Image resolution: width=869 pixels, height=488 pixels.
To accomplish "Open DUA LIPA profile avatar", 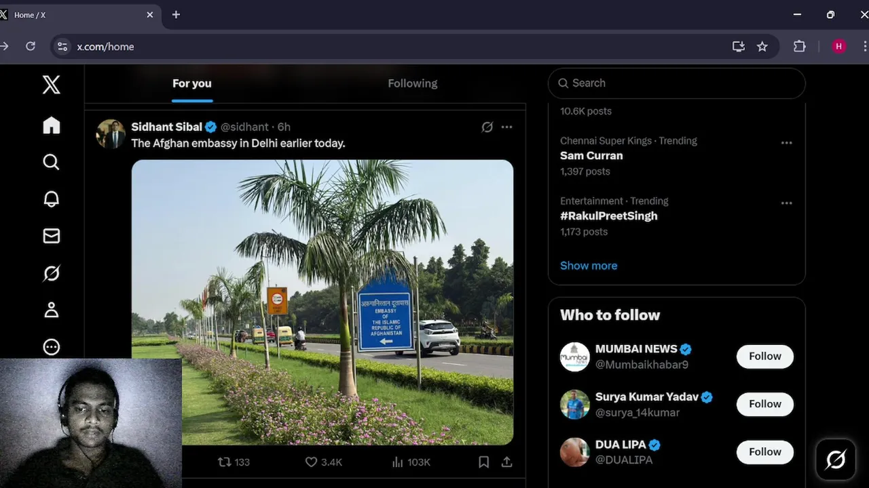I will pos(574,452).
